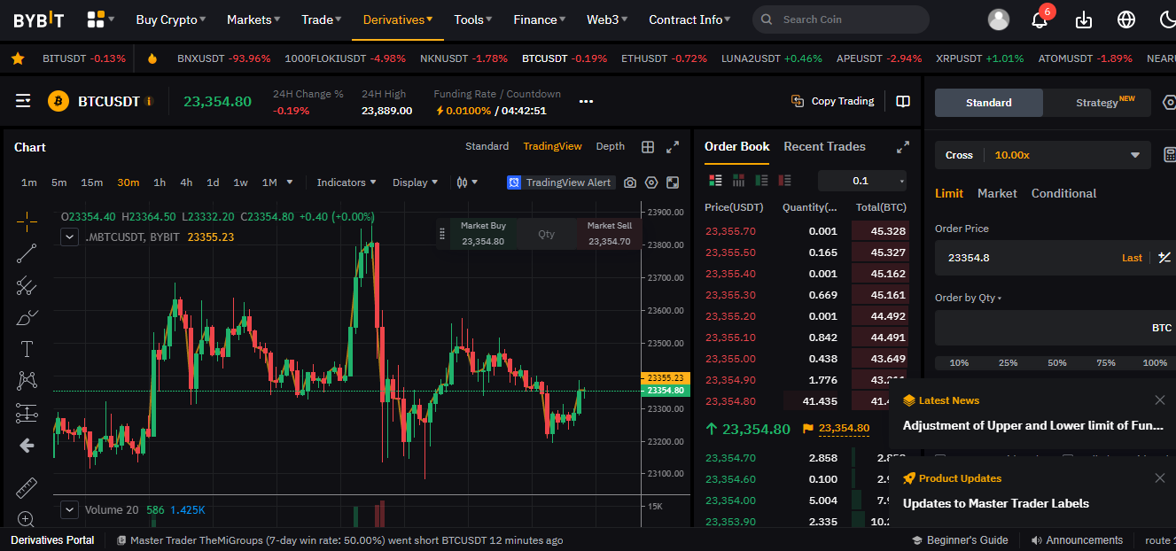Expand the Markets menu
The width and height of the screenshot is (1176, 551).
[253, 19]
